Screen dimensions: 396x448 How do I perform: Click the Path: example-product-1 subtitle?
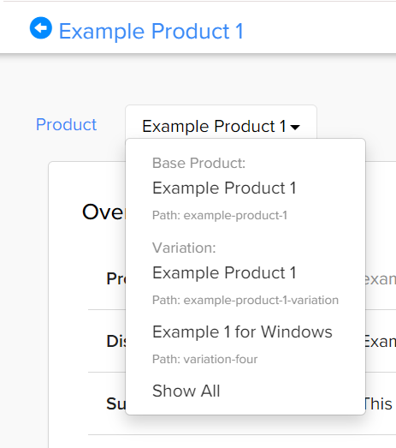220,215
